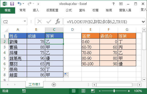This screenshot has height=94, width=147.
Task: Switch to Page Break Preview
Action: click(x=93, y=91)
